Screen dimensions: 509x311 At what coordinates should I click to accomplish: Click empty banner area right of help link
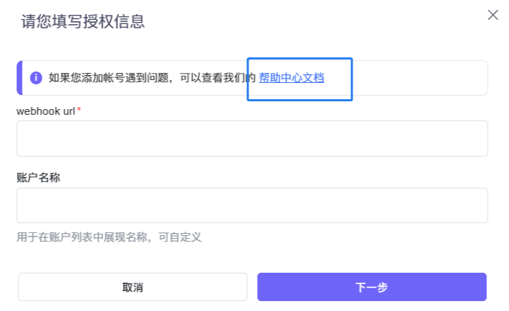(418, 78)
